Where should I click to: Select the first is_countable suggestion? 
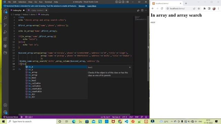pos(56,89)
